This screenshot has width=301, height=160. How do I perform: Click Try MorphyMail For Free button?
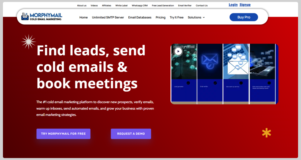point(63,134)
